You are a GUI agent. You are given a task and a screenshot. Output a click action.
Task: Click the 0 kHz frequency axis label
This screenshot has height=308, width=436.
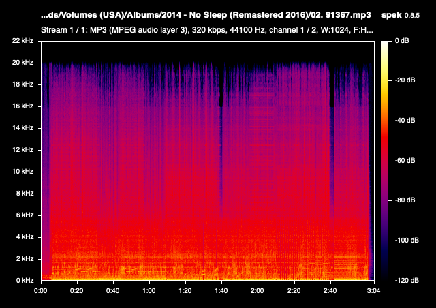tap(25, 281)
